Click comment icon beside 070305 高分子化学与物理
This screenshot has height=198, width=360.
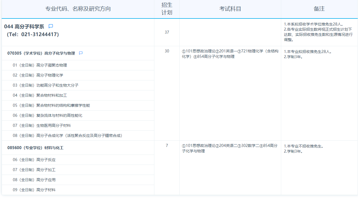pyautogui.click(x=81, y=53)
